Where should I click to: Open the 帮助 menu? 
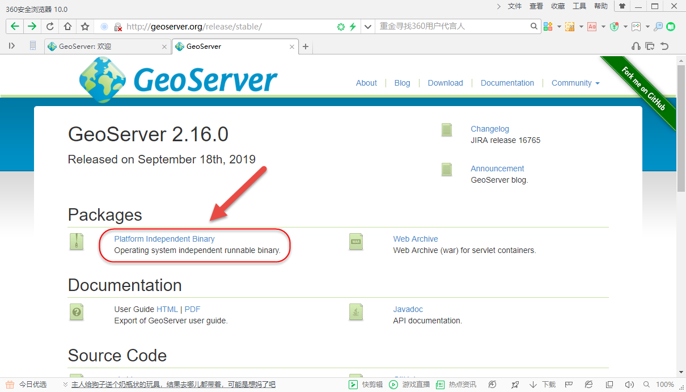601,6
